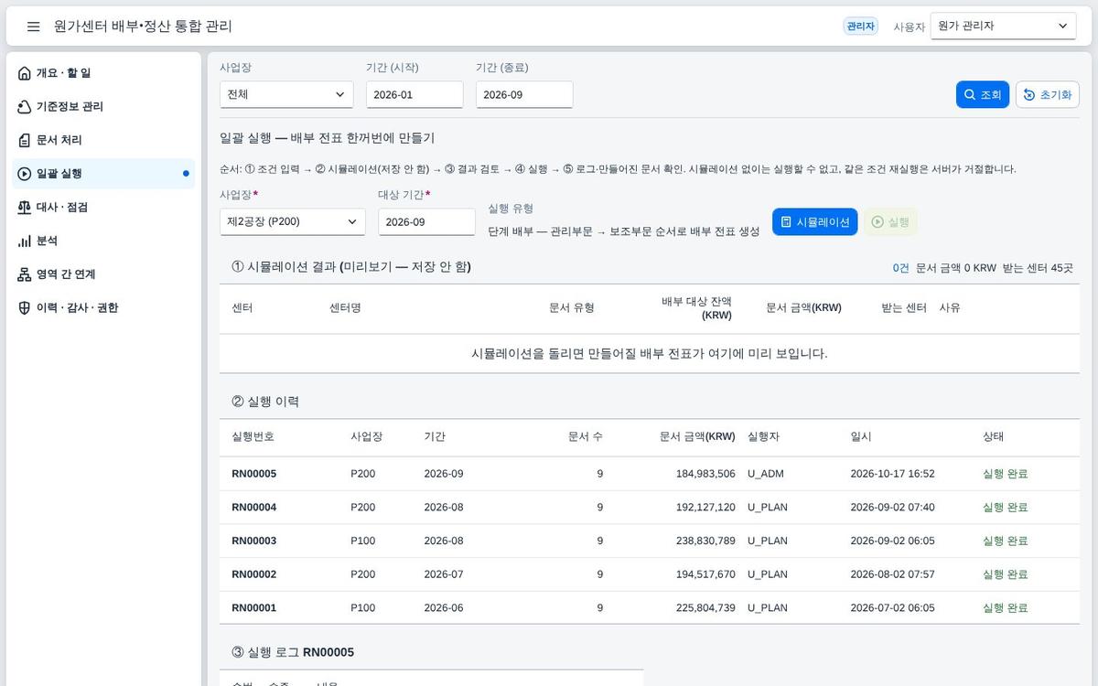Open 대사 · 점검 page

click(x=103, y=208)
